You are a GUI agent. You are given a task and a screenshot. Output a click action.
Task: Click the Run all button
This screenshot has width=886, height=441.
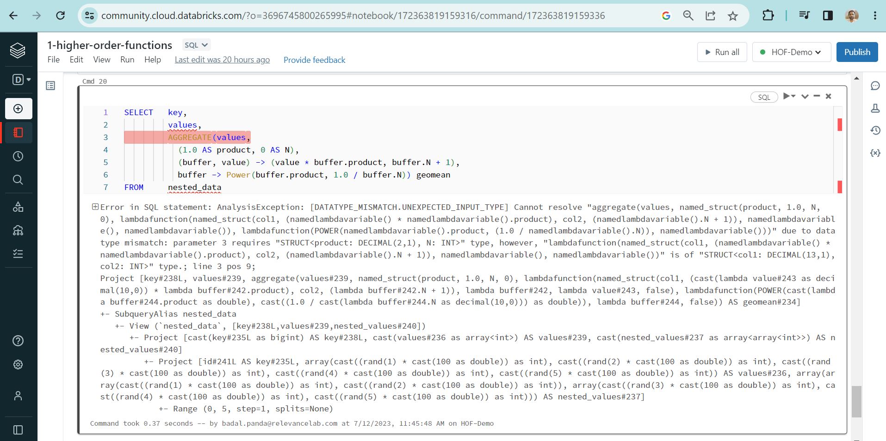(x=722, y=52)
